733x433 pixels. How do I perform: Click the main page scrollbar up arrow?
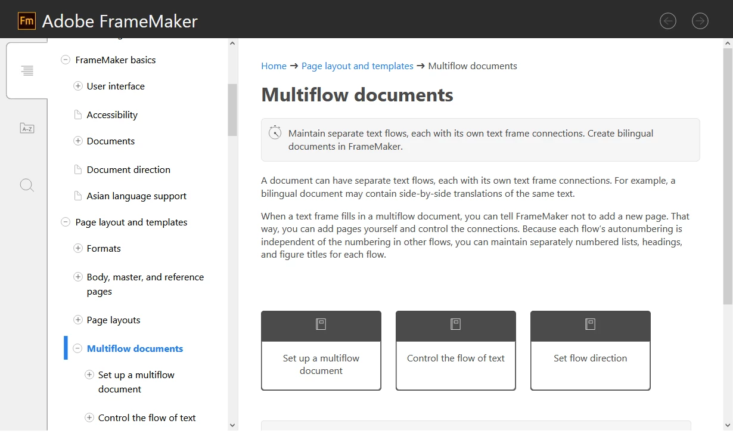pos(728,44)
